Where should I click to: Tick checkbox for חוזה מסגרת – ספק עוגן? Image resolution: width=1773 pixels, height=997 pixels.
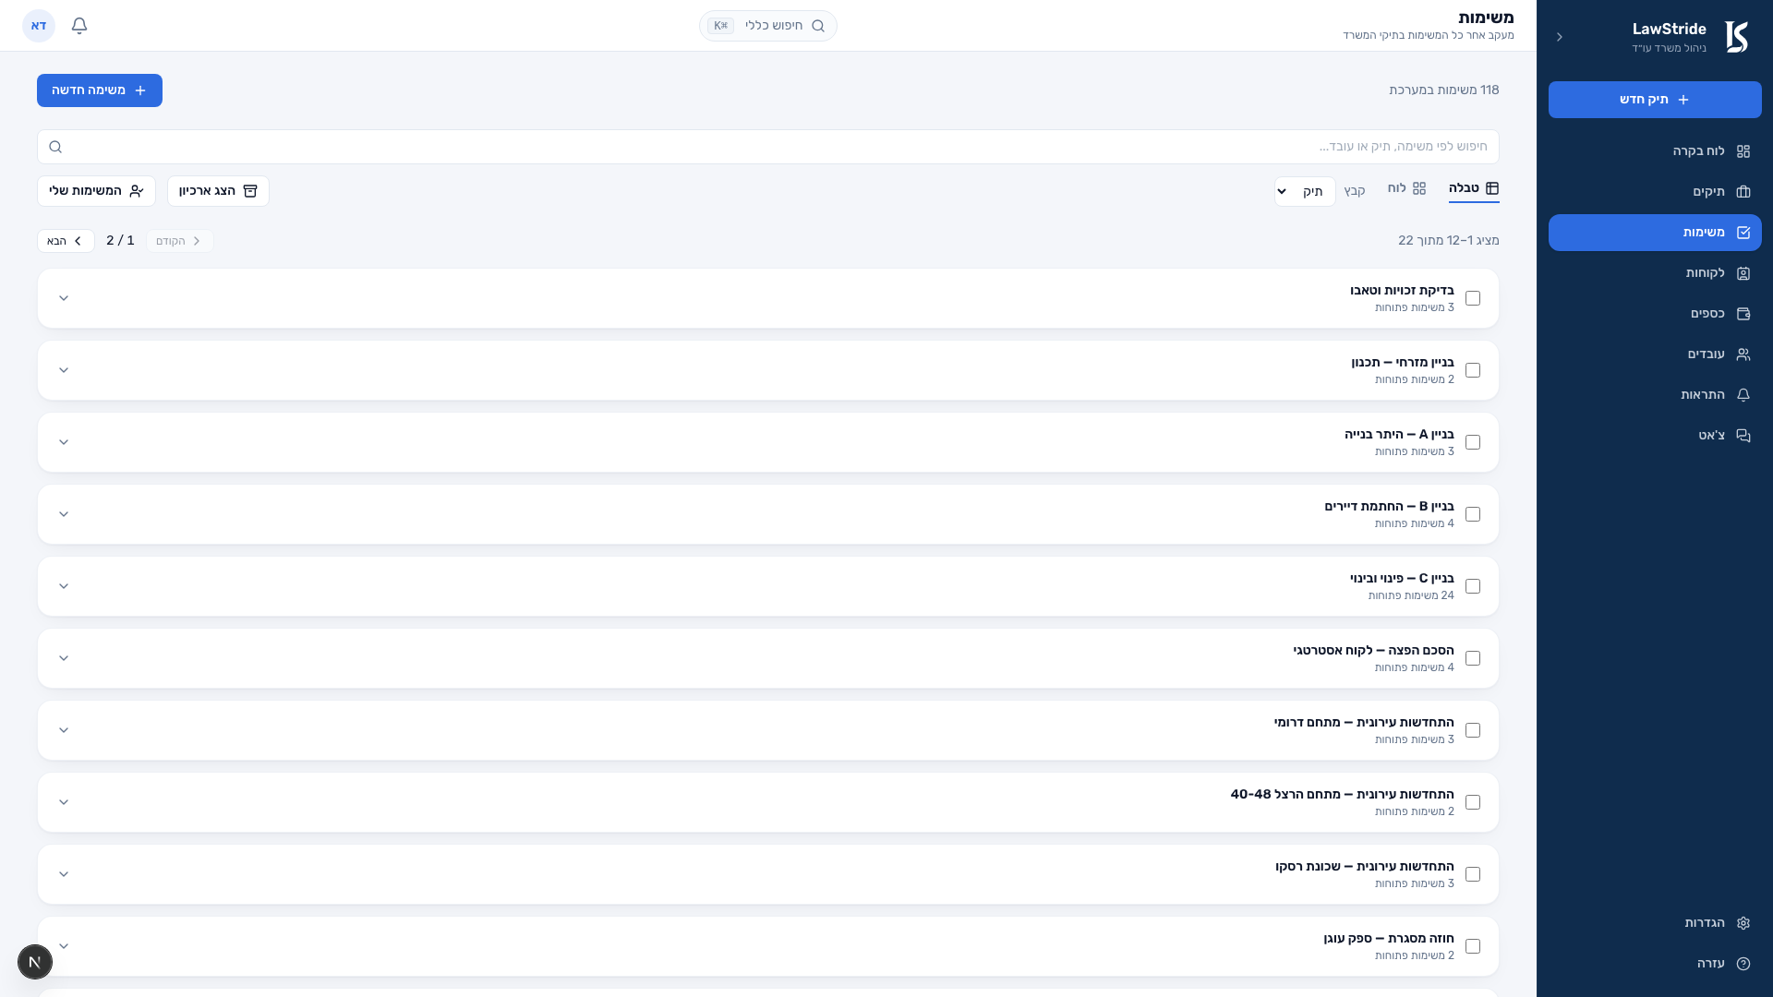pos(1473,946)
